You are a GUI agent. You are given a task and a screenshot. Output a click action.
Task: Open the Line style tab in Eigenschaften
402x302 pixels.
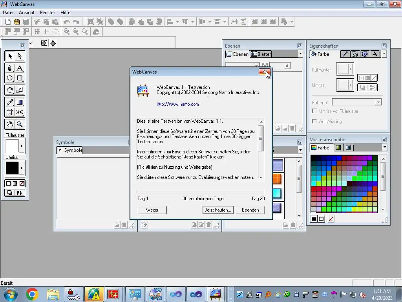(x=345, y=54)
